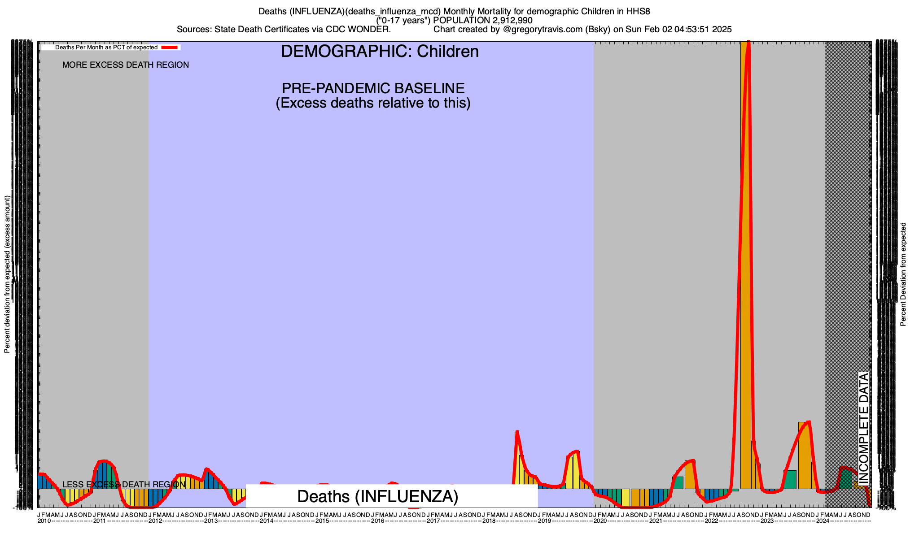Click the chart title mentioning HHS8
Image resolution: width=919 pixels, height=538 pixels.
[x=454, y=11]
